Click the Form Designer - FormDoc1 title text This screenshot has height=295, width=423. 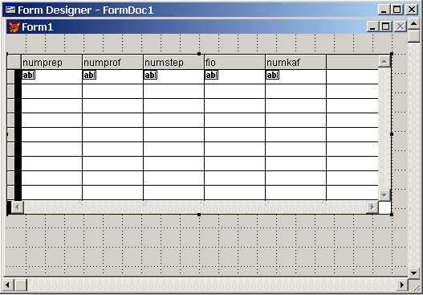[86, 10]
